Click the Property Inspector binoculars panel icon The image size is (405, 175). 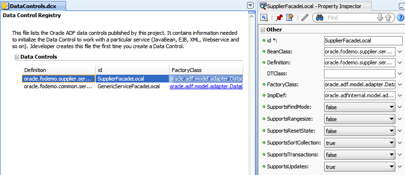click(263, 6)
